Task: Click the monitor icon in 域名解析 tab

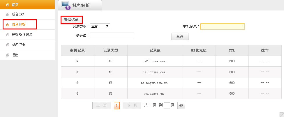Action: [x=66, y=6]
